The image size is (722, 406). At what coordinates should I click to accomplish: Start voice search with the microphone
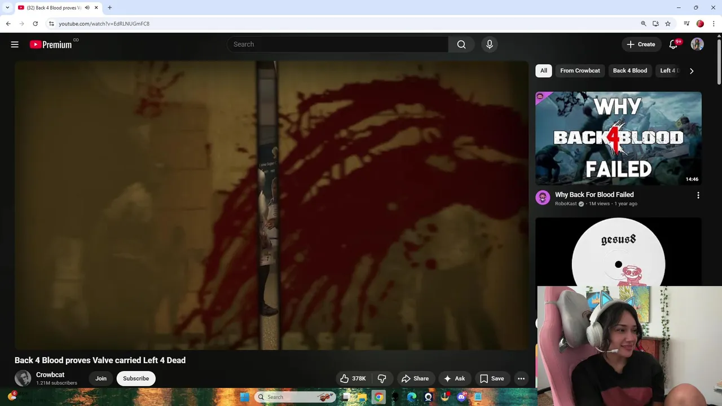490,45
